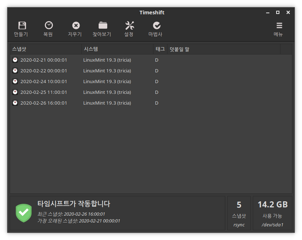Viewport: 302px width, 240px height.
Task: Select snapshot date 2020-02-25 11:00:01
Action: pos(44,92)
